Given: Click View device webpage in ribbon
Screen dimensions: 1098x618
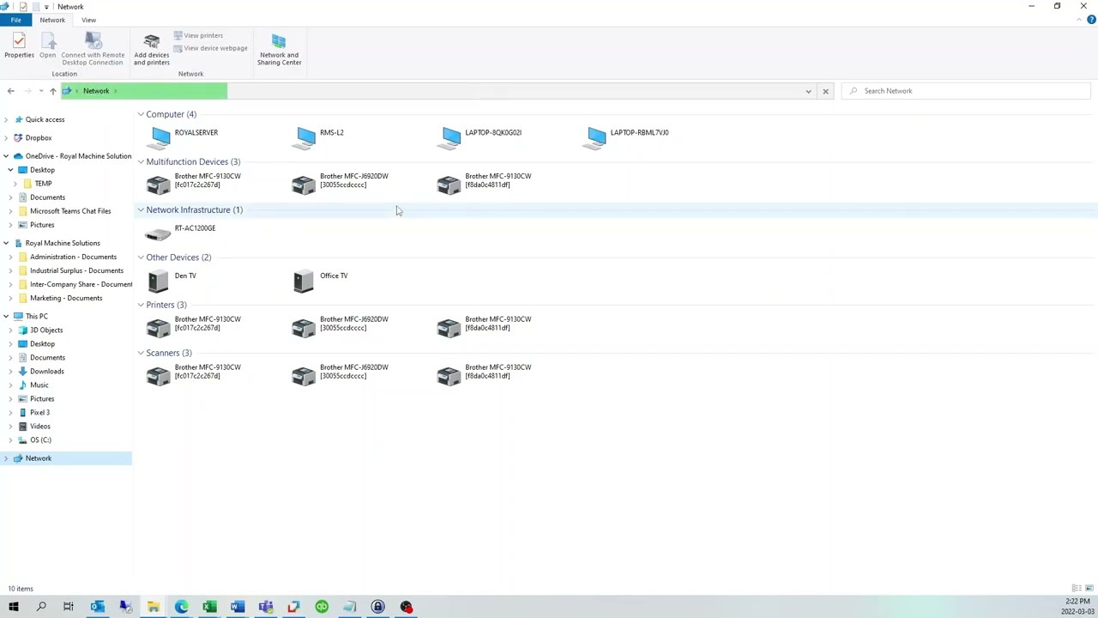Looking at the screenshot, I should (x=210, y=48).
